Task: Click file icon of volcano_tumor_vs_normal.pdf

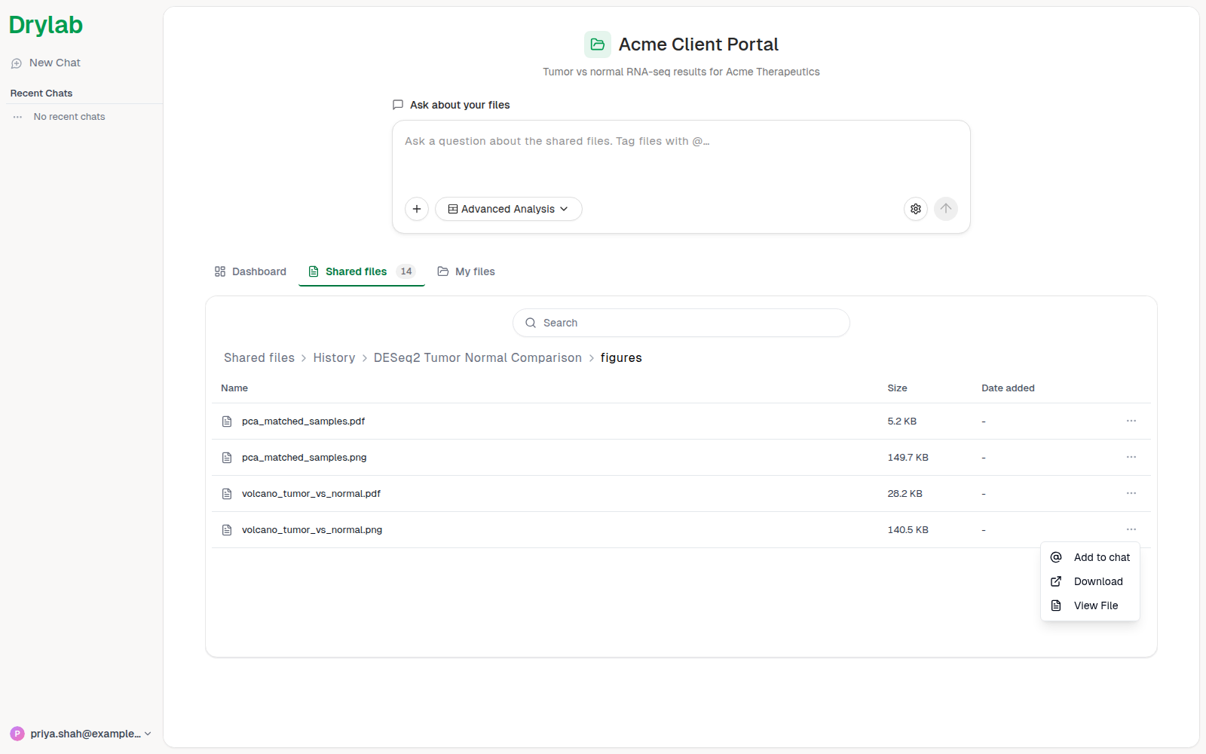Action: tap(227, 494)
